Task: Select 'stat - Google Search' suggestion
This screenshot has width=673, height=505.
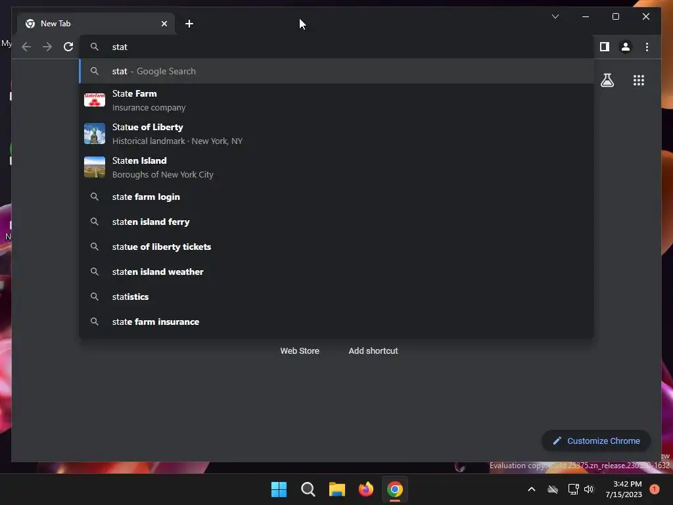Action: [x=337, y=71]
